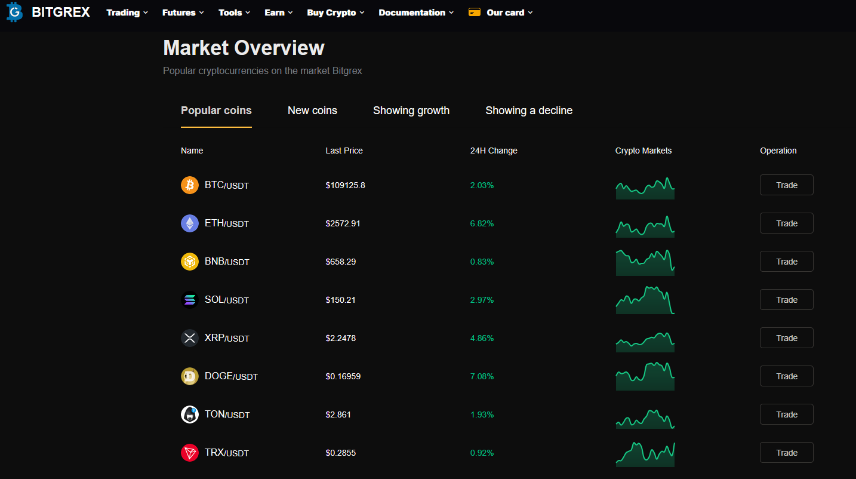Screen dimensions: 856x479
Task: Click the TON/USDT sparkline chart
Action: point(645,419)
